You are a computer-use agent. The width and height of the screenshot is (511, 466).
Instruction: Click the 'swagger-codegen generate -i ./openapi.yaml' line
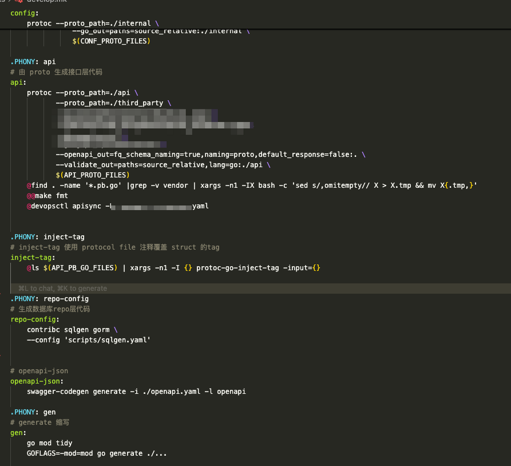tap(136, 392)
